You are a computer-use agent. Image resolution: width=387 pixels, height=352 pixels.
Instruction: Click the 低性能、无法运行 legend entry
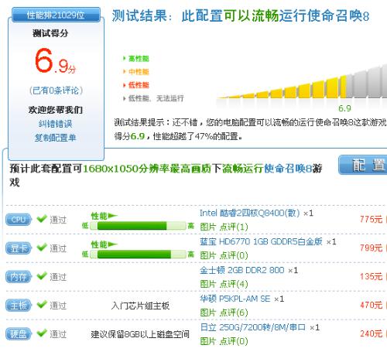153,98
